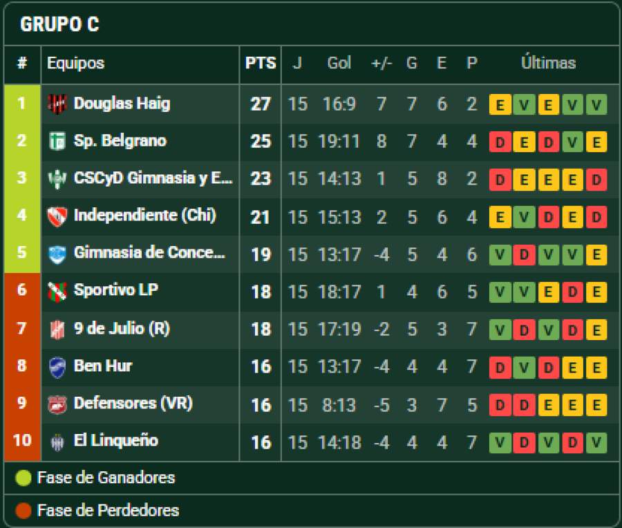
Task: Click the 9 de Julio (R) crest
Action: click(57, 329)
